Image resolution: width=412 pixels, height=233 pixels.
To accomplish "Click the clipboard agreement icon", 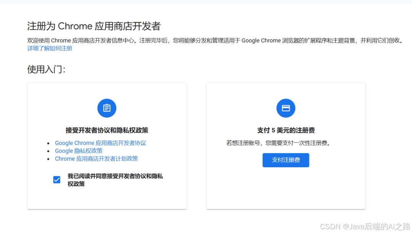I will coord(107,108).
